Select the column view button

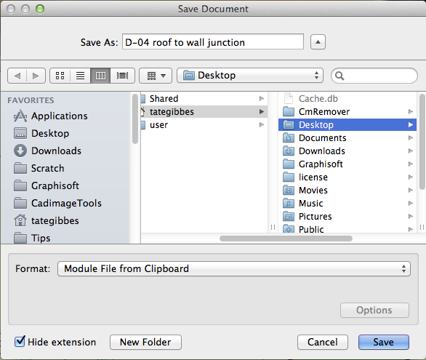[100, 76]
